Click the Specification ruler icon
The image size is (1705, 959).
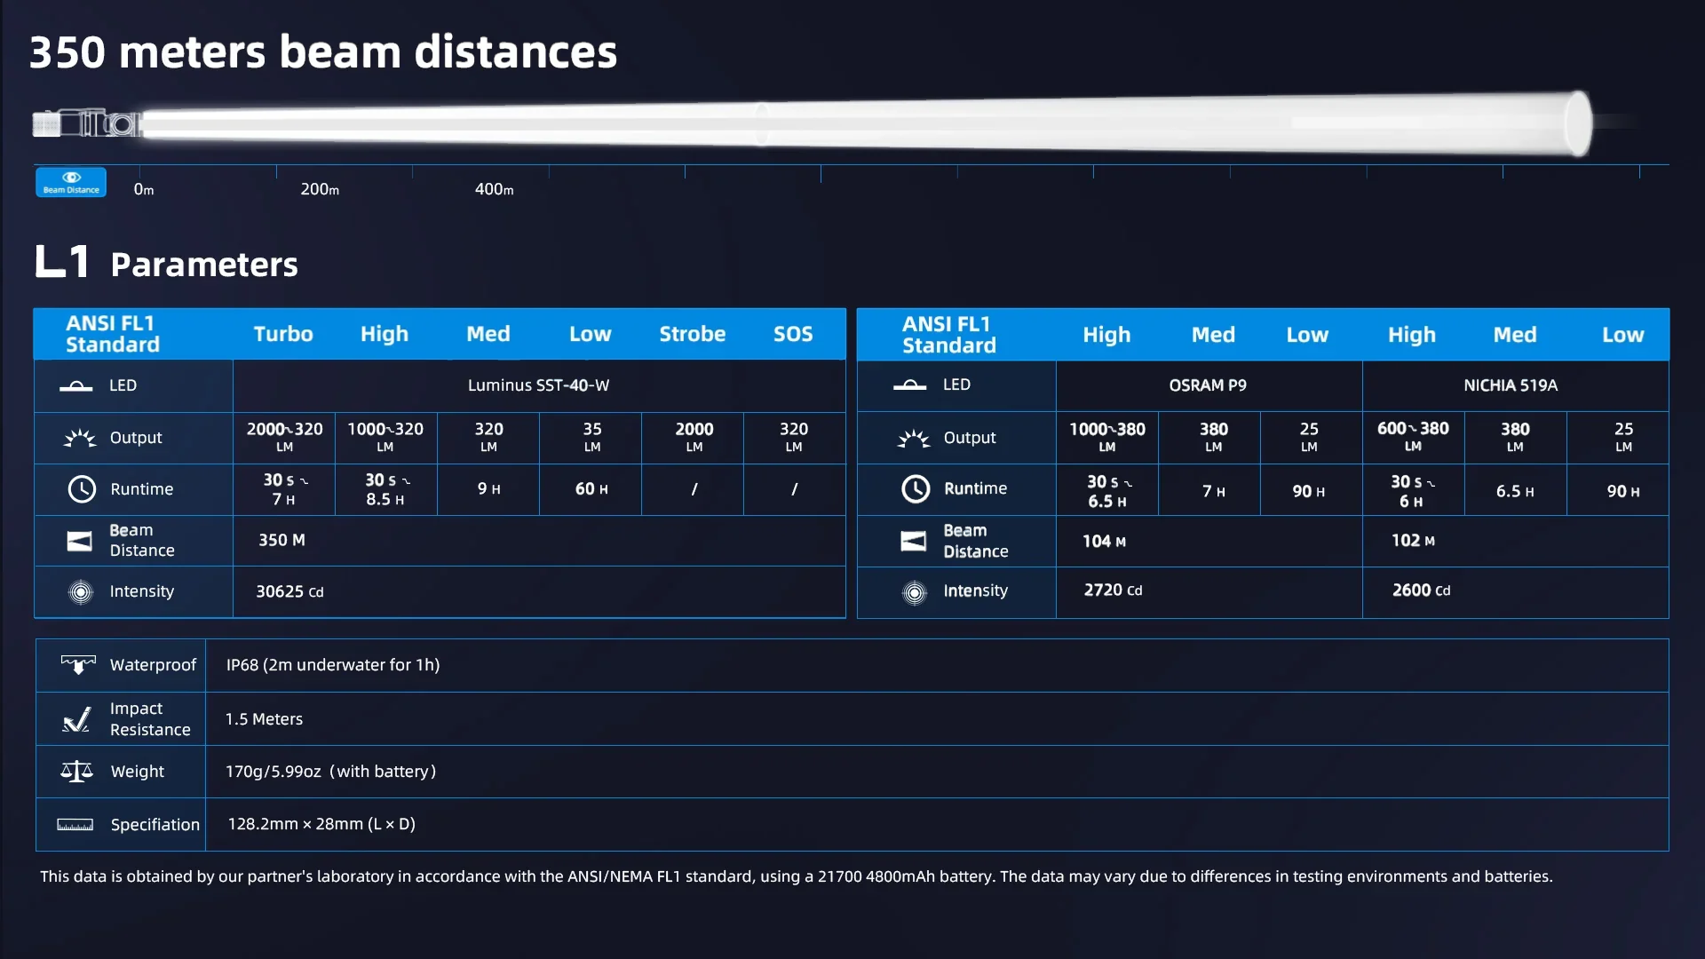tap(75, 825)
